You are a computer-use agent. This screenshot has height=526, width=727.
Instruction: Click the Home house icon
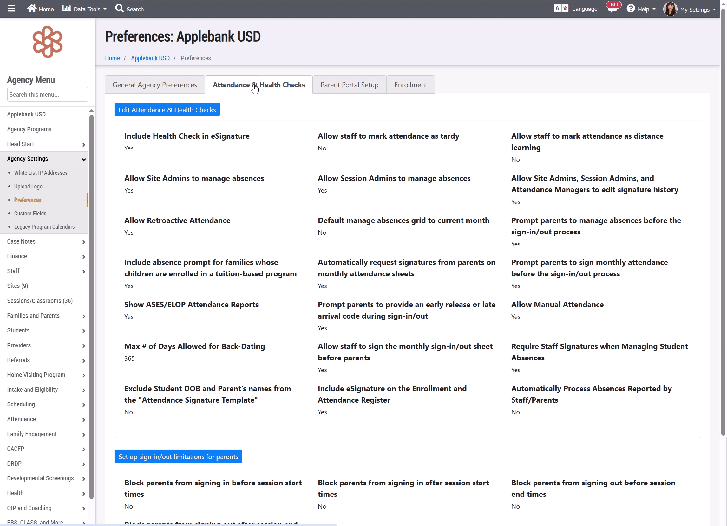click(x=31, y=8)
